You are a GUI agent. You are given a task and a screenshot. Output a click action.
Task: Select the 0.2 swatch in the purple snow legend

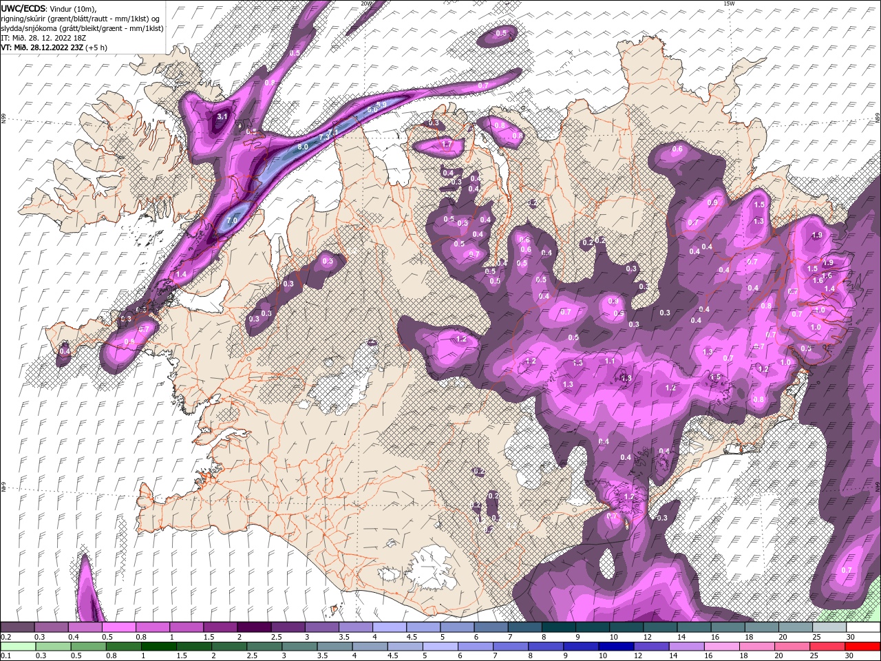point(17,627)
